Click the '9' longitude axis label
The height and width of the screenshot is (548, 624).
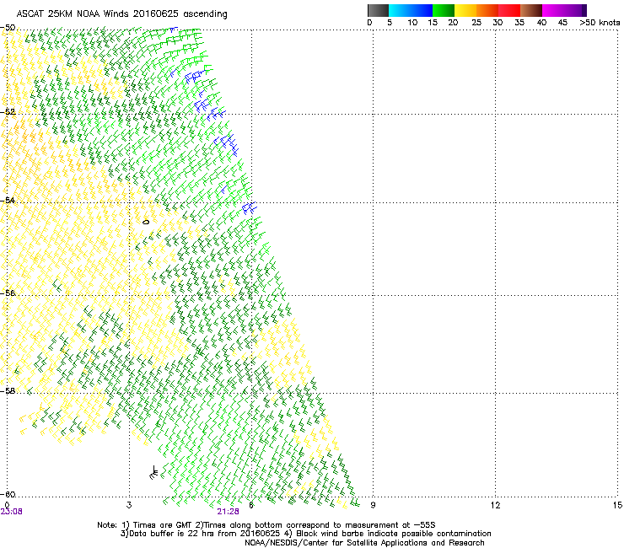coord(373,505)
